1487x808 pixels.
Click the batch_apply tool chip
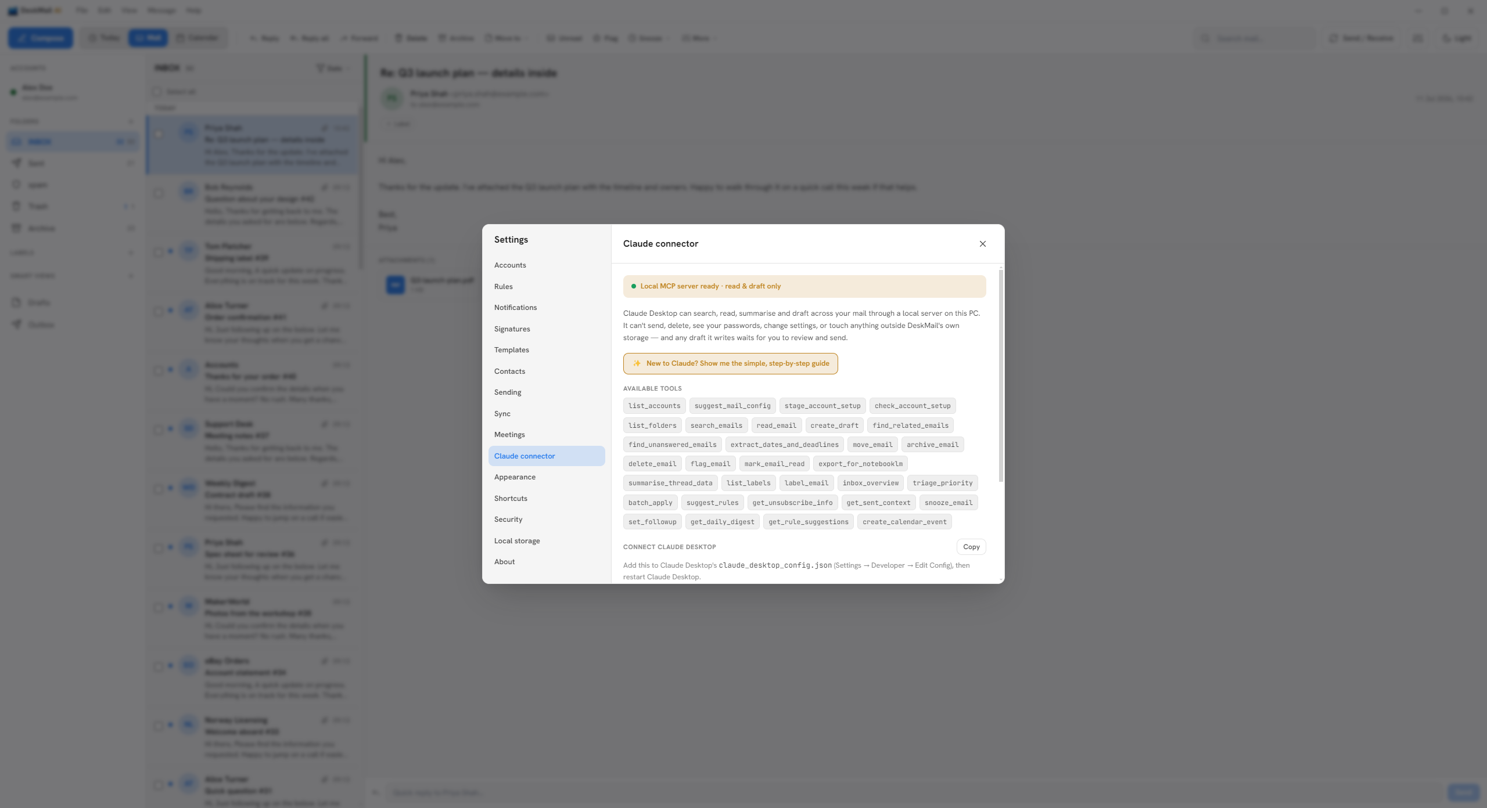[x=650, y=503]
